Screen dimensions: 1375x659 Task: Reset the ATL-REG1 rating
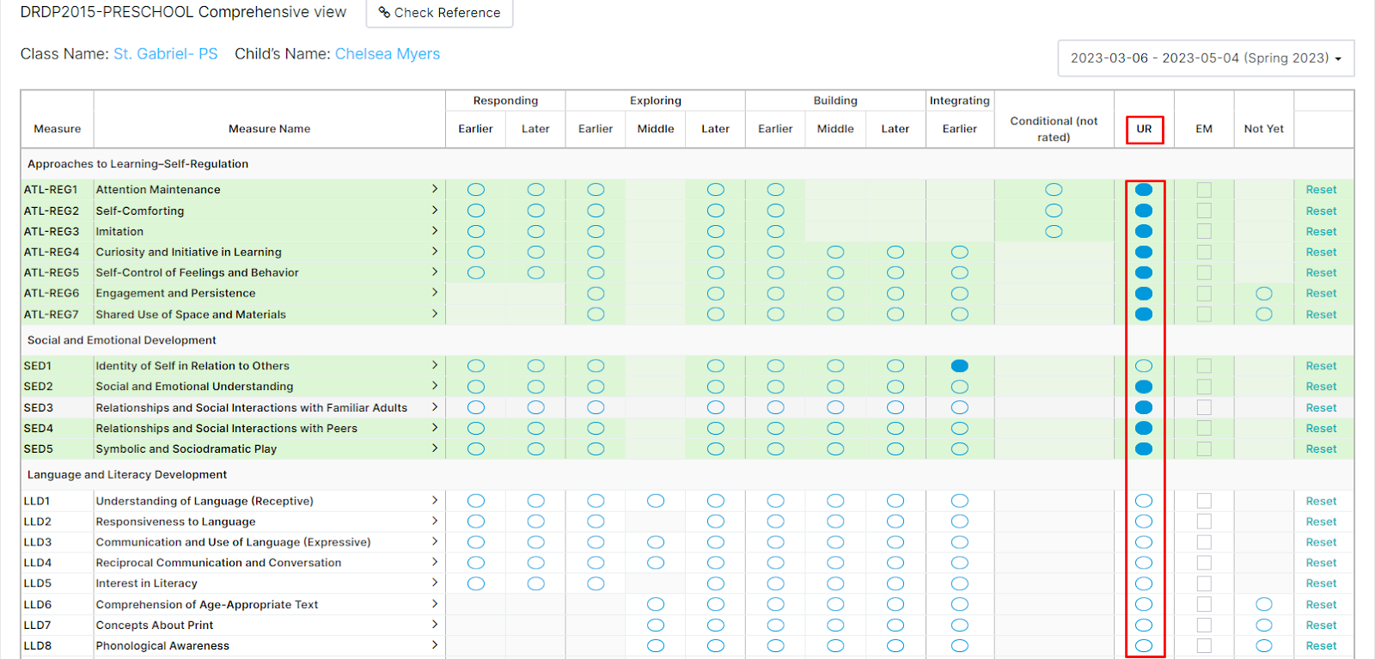click(x=1321, y=190)
